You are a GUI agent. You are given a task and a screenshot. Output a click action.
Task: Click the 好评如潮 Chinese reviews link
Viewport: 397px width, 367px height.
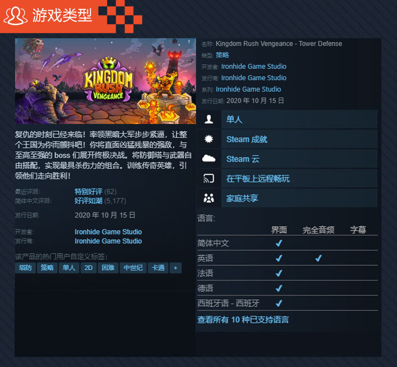coord(88,201)
